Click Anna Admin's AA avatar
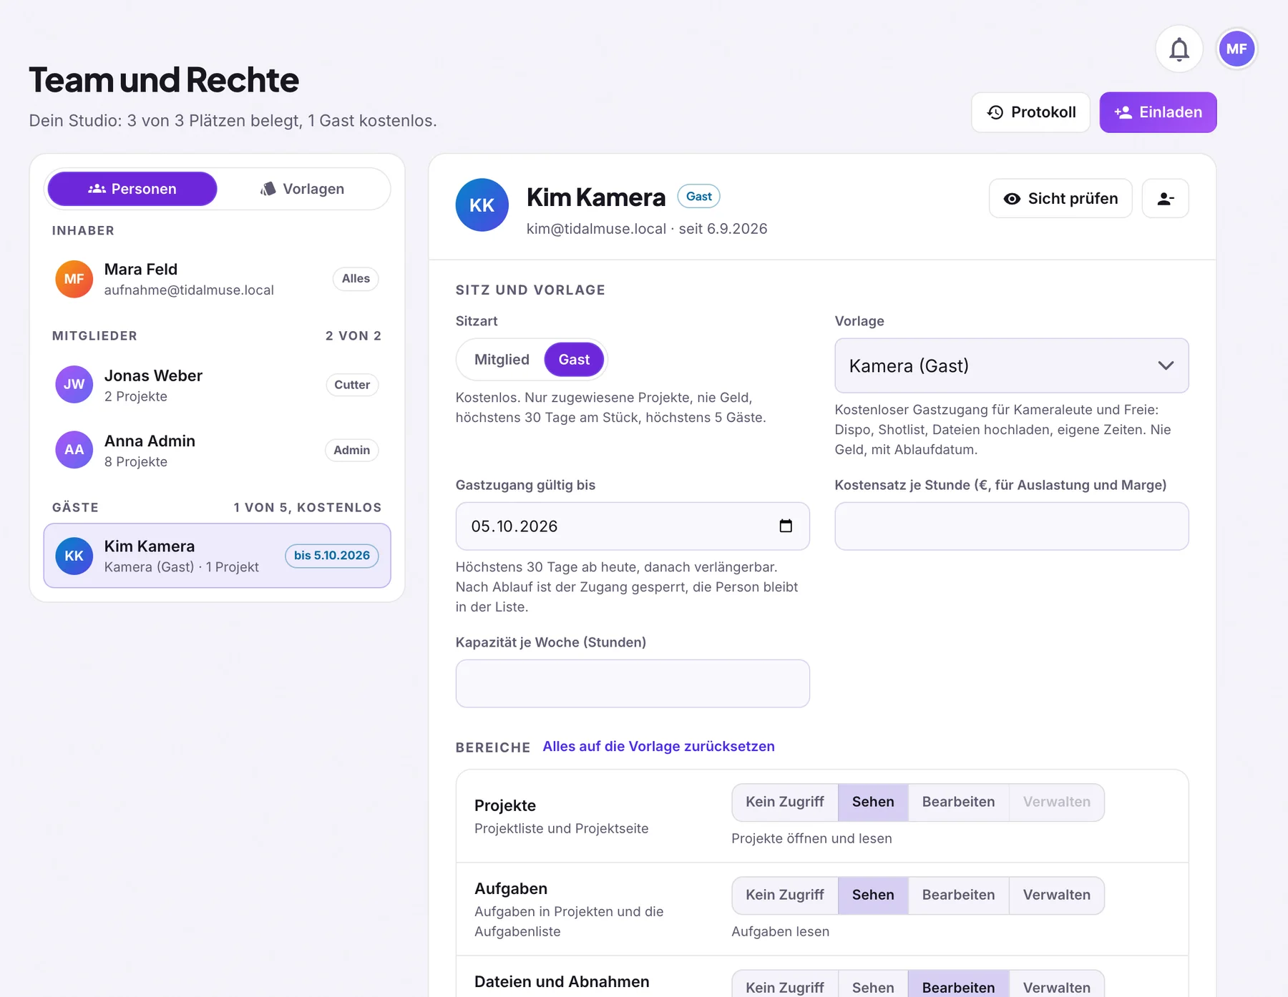Screen dimensions: 1288x997 [x=74, y=450]
